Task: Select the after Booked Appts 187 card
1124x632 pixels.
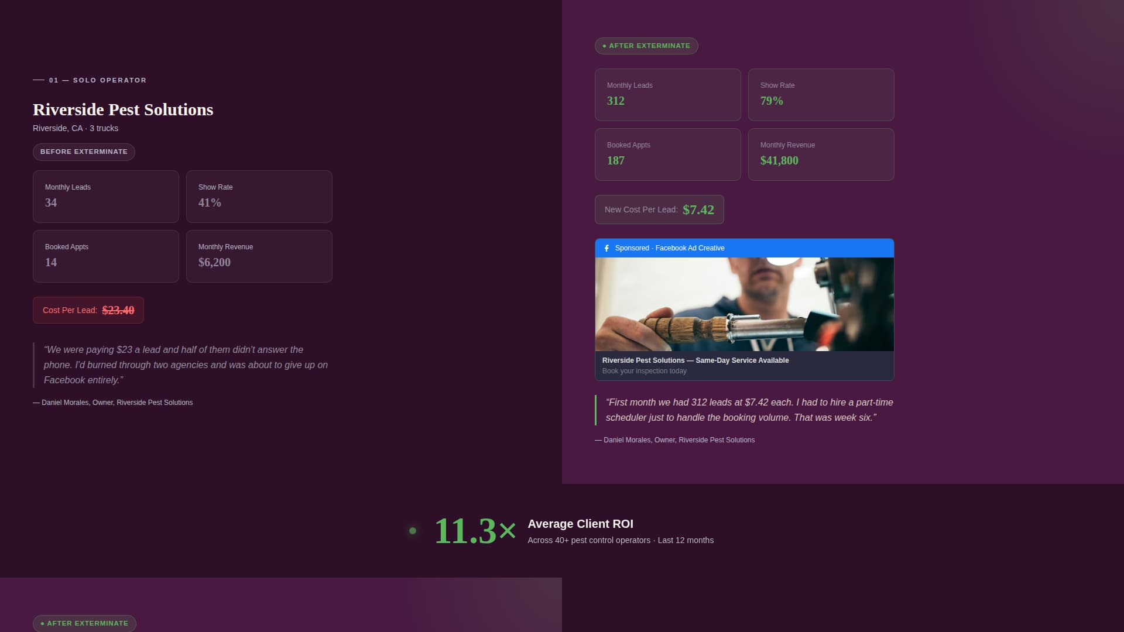Action: (x=668, y=154)
